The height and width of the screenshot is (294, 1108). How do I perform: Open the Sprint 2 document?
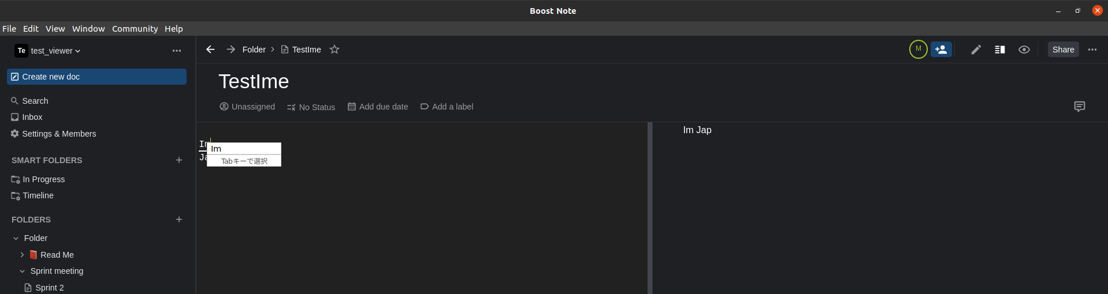[x=44, y=288]
